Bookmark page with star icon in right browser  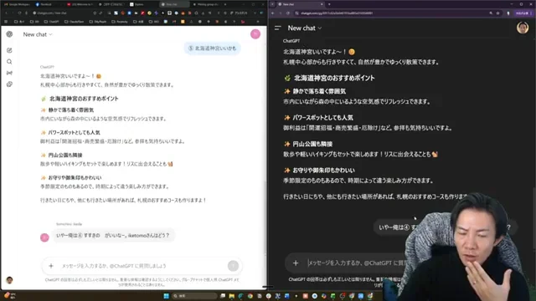click(498, 13)
